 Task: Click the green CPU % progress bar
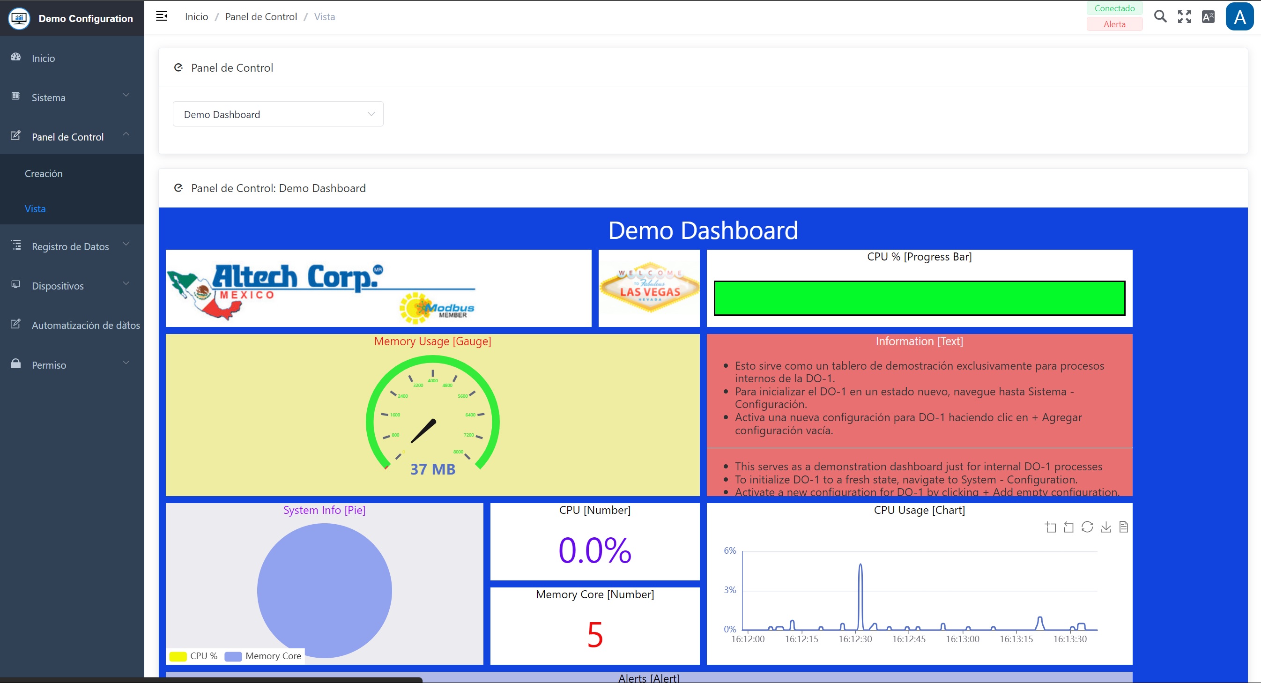click(919, 297)
